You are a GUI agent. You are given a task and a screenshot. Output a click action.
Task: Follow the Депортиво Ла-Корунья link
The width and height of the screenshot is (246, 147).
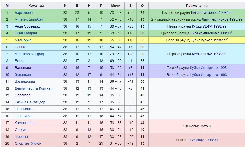point(34,89)
